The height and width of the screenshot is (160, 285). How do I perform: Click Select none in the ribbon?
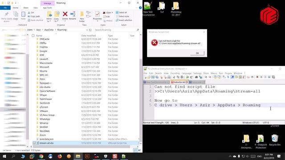pos(122,16)
